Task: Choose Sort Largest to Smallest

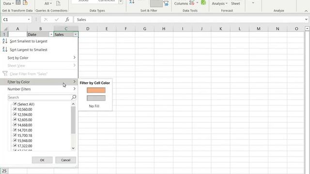Action: coord(39,49)
